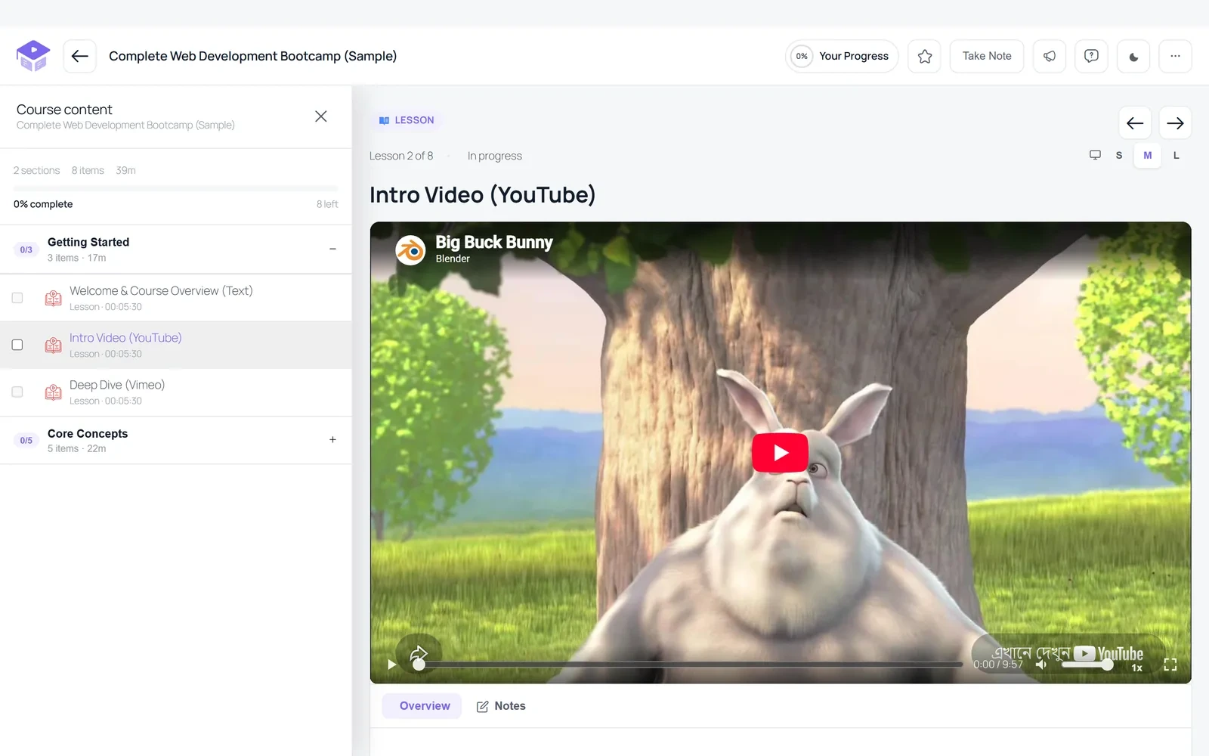Viewport: 1209px width, 756px height.
Task: Go to next lesson with right arrow
Action: point(1175,123)
